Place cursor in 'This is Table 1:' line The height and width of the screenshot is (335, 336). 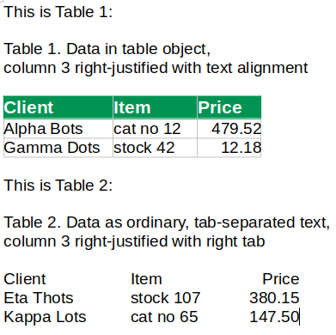[x=58, y=12]
